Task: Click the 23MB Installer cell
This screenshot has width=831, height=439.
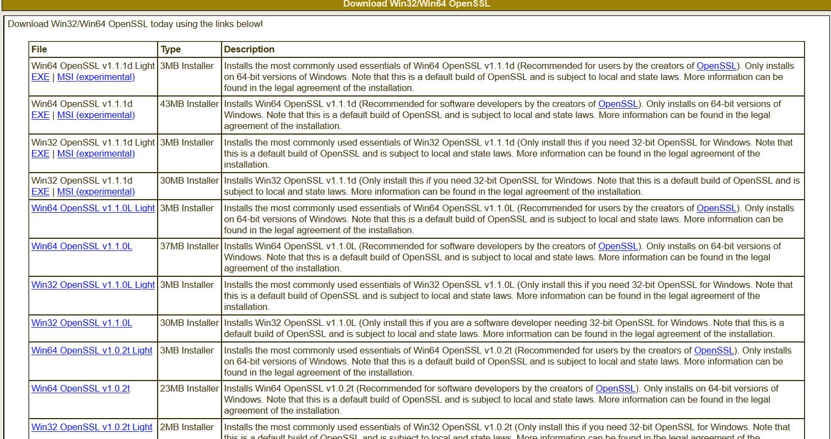Action: tap(190, 399)
